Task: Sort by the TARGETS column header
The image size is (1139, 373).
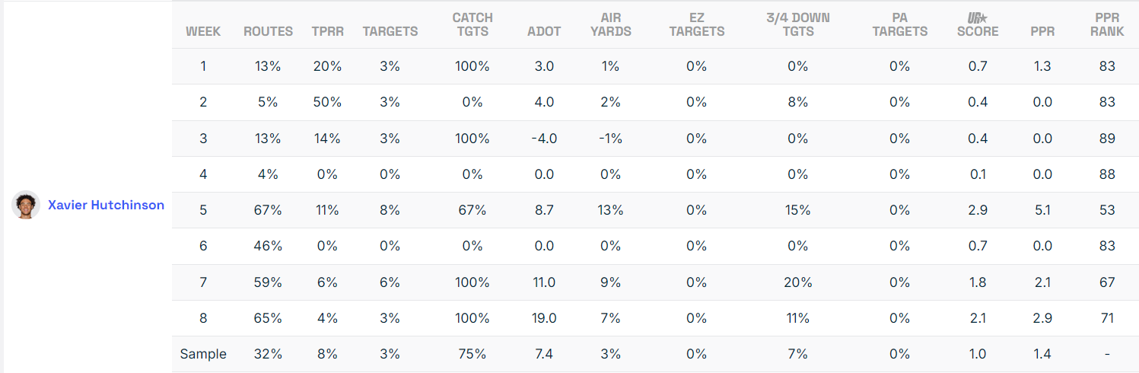Action: [x=390, y=31]
